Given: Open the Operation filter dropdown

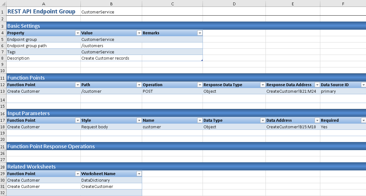Looking at the screenshot, I should click(x=200, y=85).
